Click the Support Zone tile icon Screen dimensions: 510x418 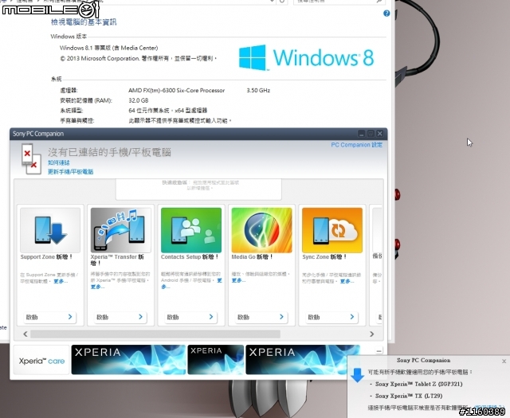point(50,230)
